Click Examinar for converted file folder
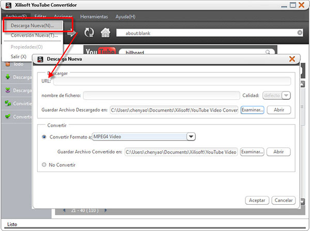This screenshot has height=231, width=310. pyautogui.click(x=252, y=152)
